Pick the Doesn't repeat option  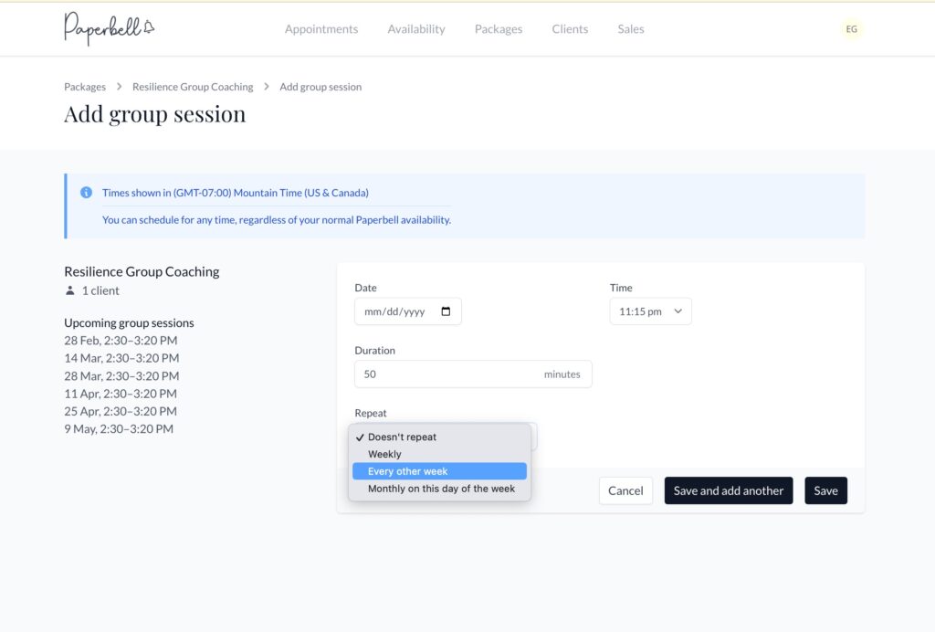(402, 437)
